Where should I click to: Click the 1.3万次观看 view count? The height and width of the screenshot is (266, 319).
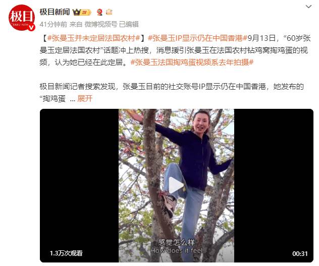click(x=66, y=253)
